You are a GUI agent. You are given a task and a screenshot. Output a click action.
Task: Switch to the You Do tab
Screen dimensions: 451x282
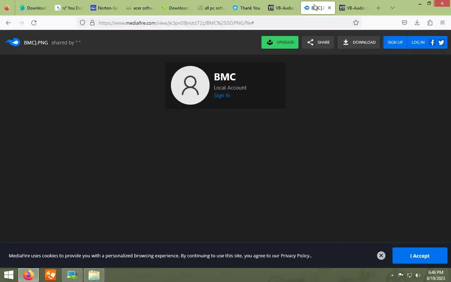point(69,8)
